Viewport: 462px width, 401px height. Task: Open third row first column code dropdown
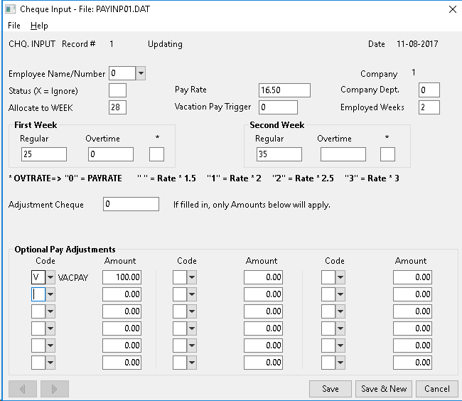(50, 311)
